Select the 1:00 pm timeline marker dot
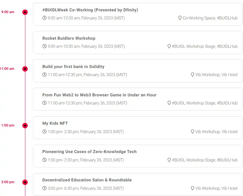Viewport: 243px width, 196px height. pyautogui.click(x=25, y=126)
